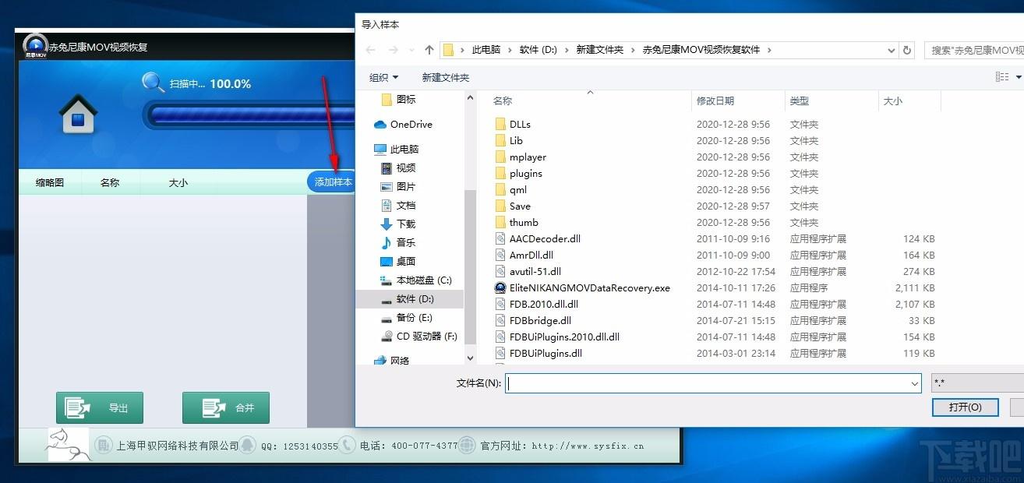Select 视频 in navigation pane
This screenshot has height=483, width=1024.
pyautogui.click(x=399, y=167)
